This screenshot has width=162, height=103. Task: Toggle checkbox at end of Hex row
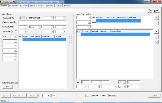tap(142, 82)
